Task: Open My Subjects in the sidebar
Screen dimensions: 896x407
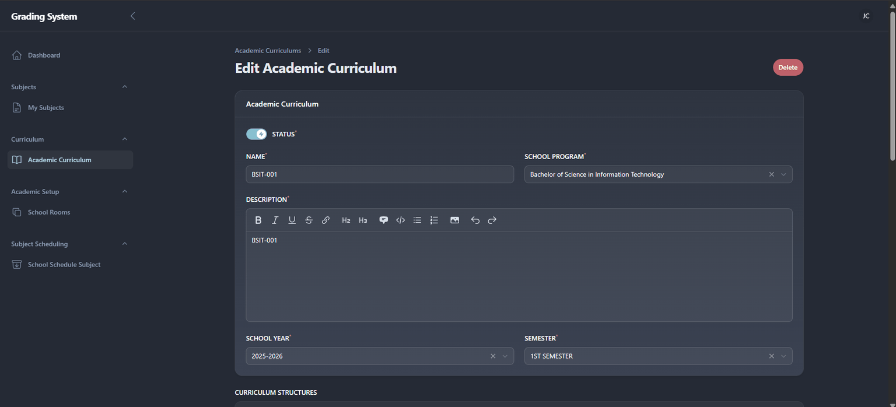Action: point(70,108)
